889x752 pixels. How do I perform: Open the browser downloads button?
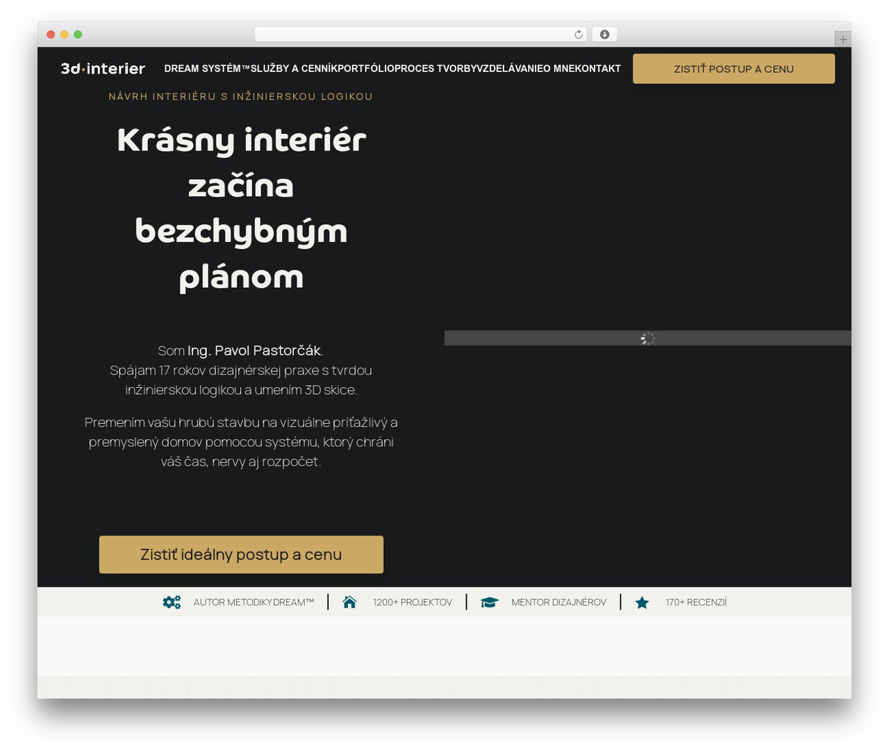pyautogui.click(x=605, y=35)
